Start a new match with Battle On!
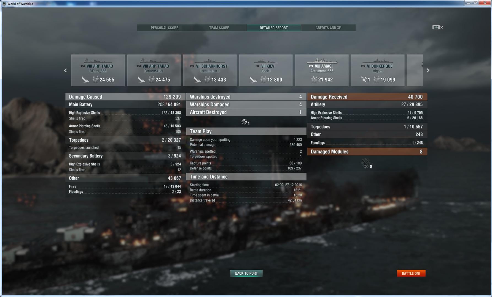Screen dimensions: 492x297 tap(411, 273)
